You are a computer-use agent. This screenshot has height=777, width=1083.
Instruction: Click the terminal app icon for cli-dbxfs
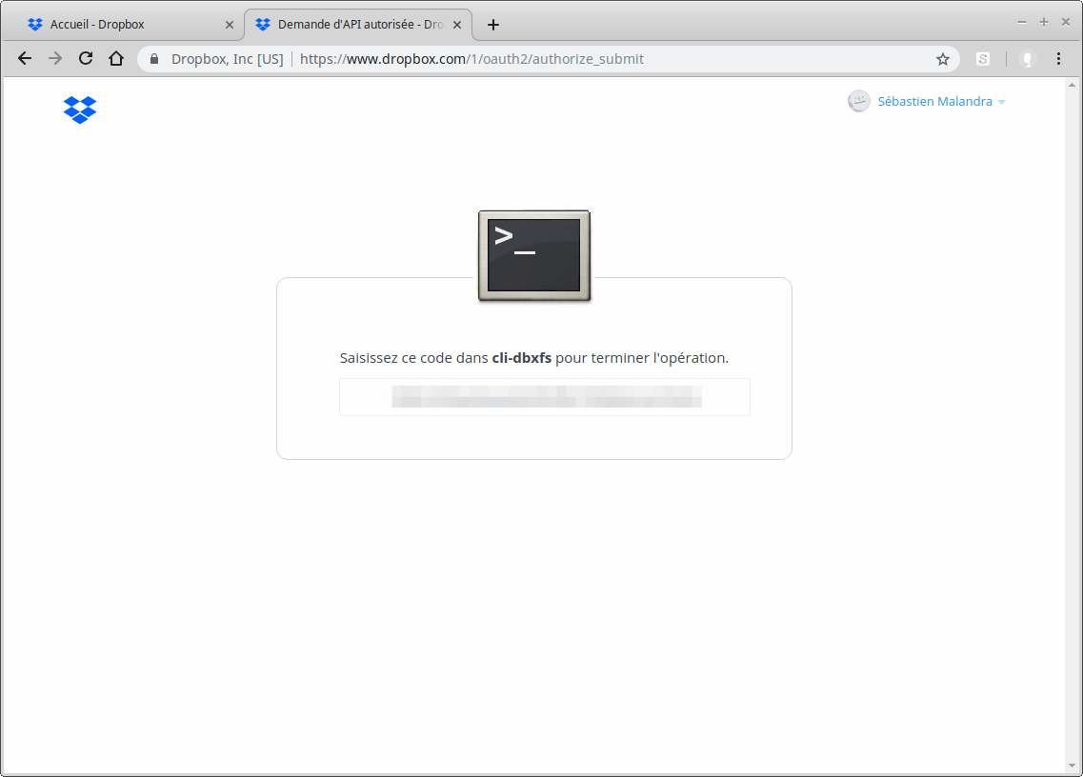click(x=534, y=256)
